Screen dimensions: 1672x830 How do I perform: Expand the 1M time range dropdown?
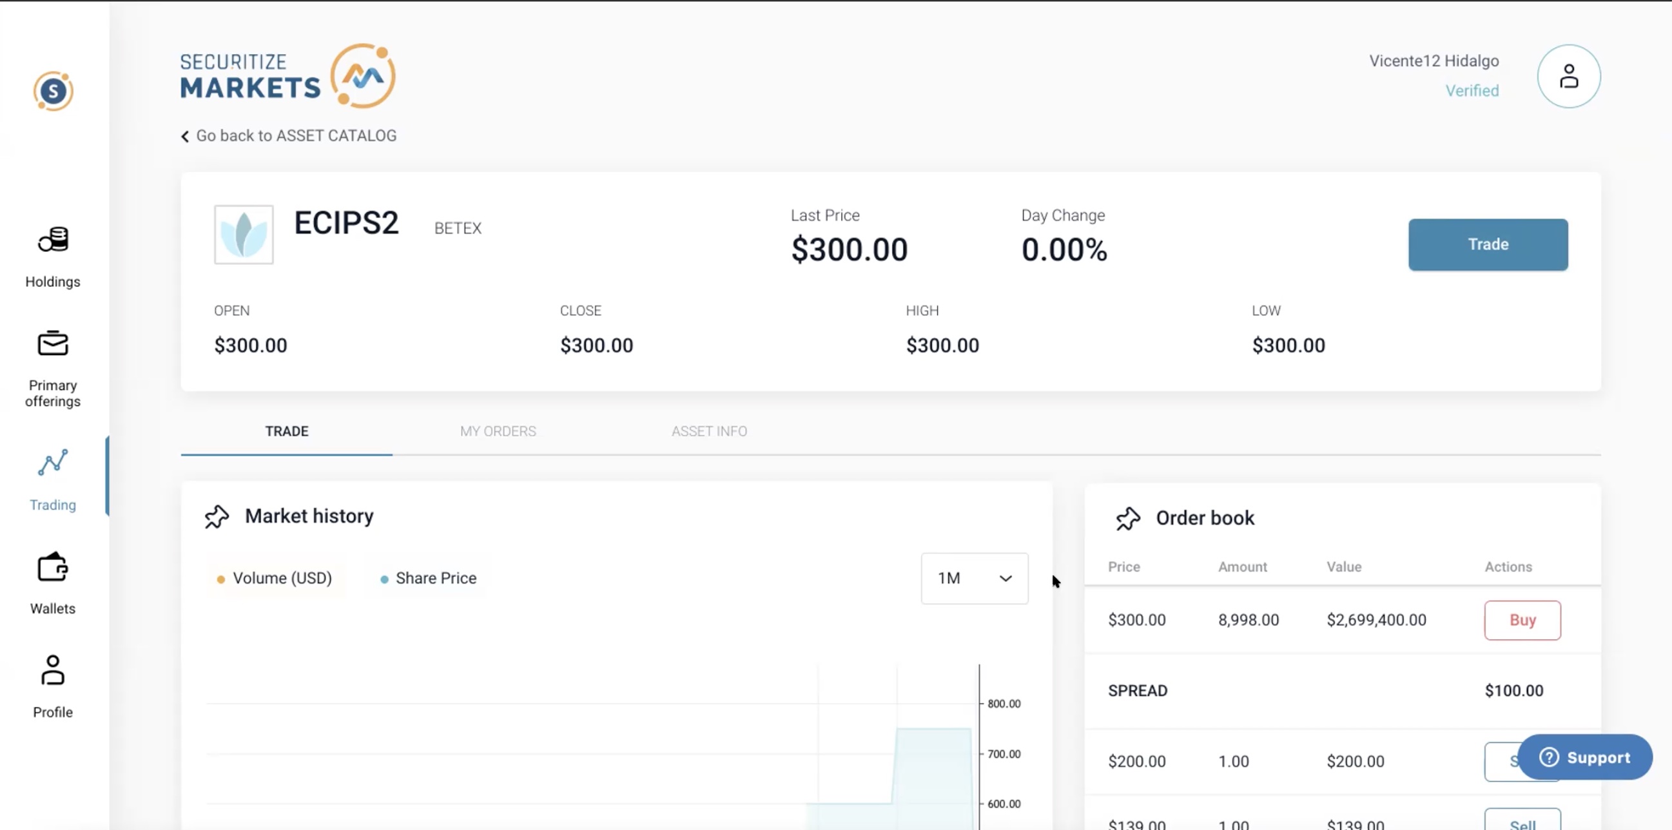[x=973, y=578]
